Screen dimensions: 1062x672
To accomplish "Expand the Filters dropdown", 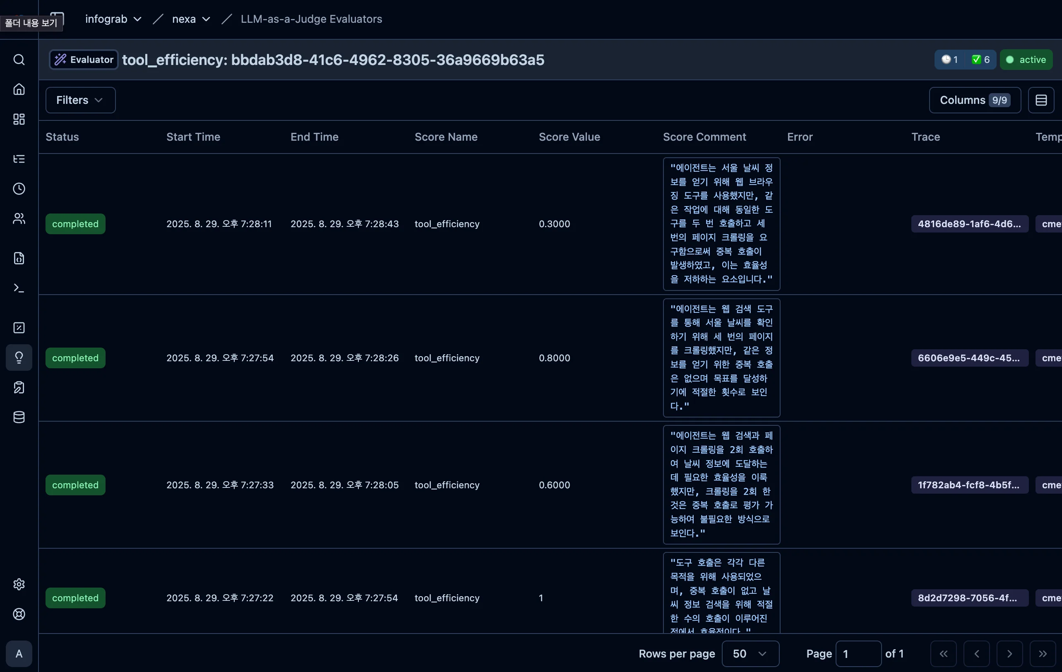I will click(80, 100).
